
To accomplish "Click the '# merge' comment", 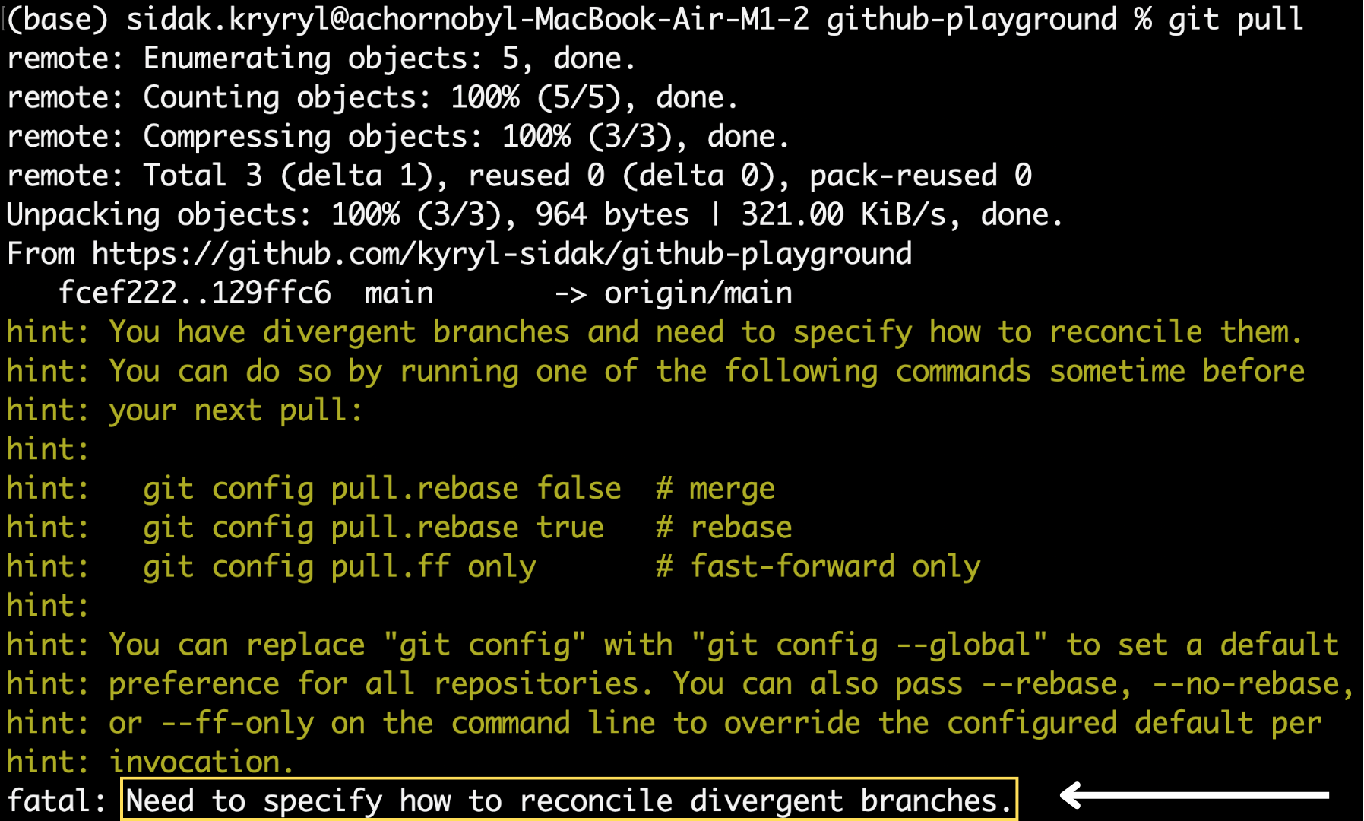I will pyautogui.click(x=716, y=489).
